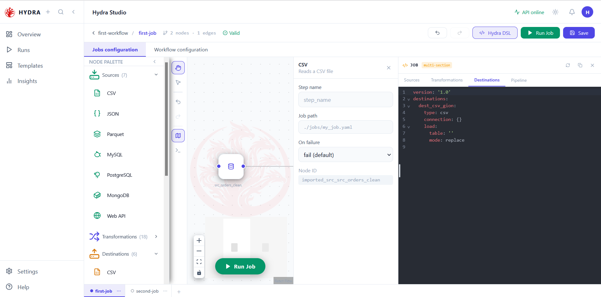Copy the JOB code to clipboard

580,65
